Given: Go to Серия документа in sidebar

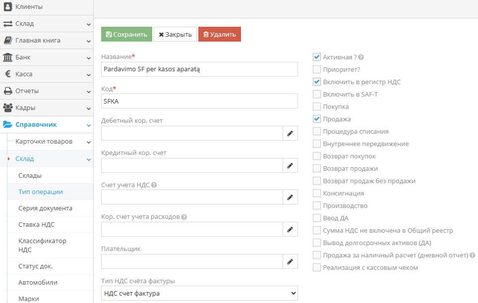Looking at the screenshot, I should coord(45,208).
